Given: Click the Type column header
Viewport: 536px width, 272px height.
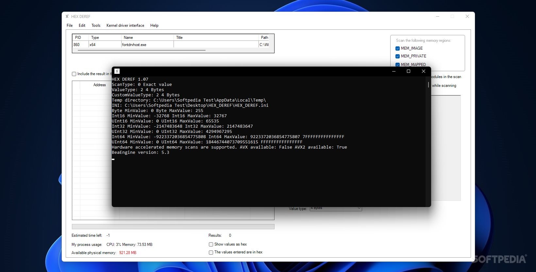Looking at the screenshot, I should [105, 38].
